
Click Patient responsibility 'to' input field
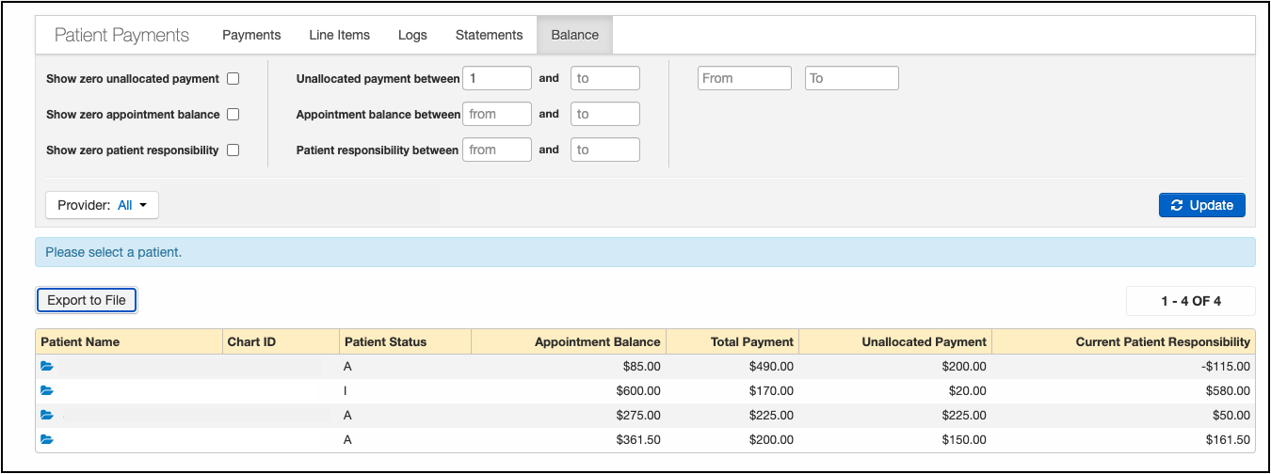click(x=605, y=150)
